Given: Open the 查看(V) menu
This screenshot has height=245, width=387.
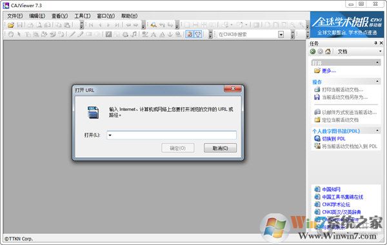Looking at the screenshot, I should click(59, 16).
